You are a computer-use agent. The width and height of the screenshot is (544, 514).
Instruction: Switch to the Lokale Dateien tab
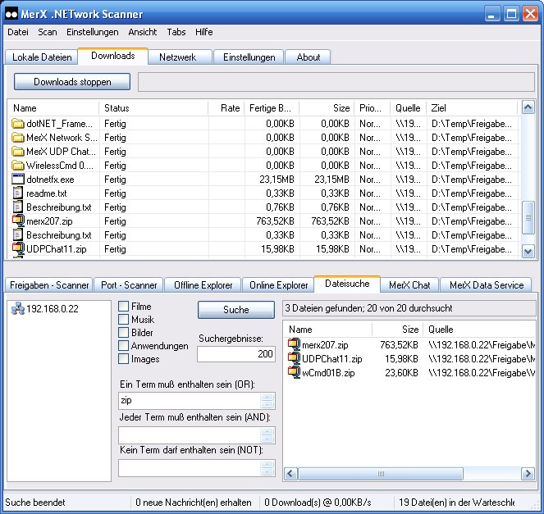tap(42, 57)
